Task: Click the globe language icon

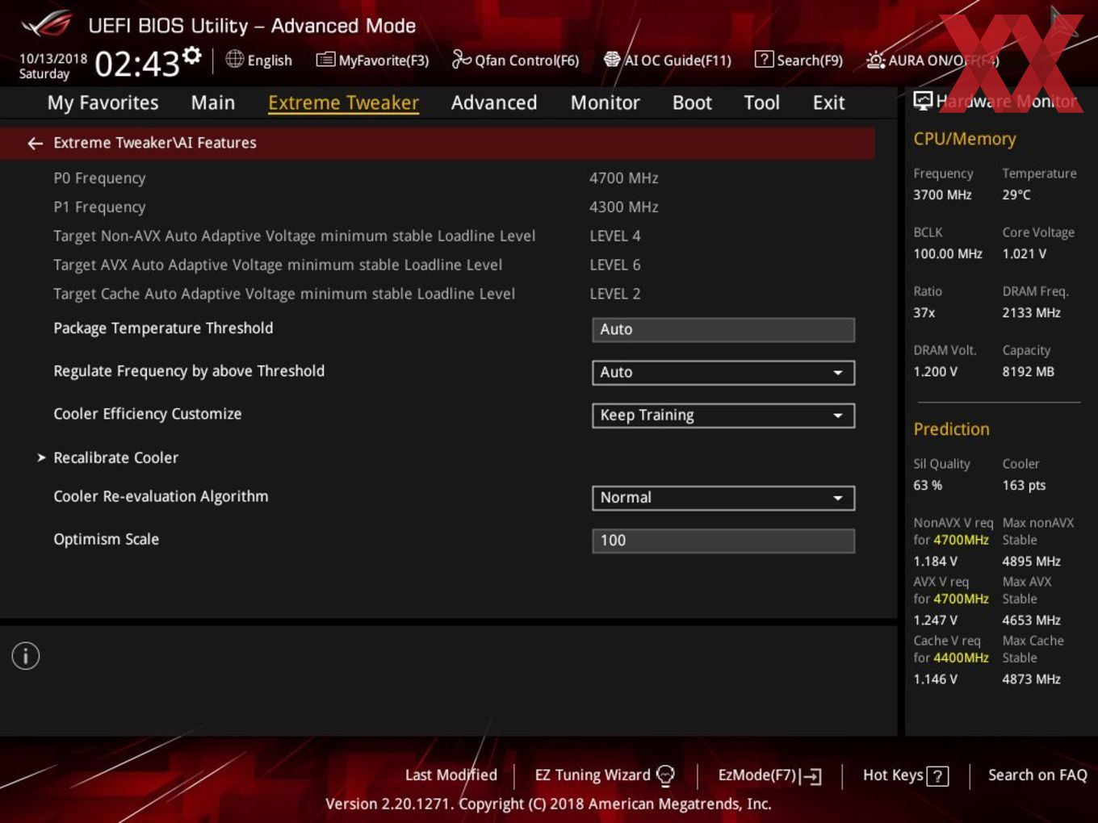Action: tap(234, 59)
